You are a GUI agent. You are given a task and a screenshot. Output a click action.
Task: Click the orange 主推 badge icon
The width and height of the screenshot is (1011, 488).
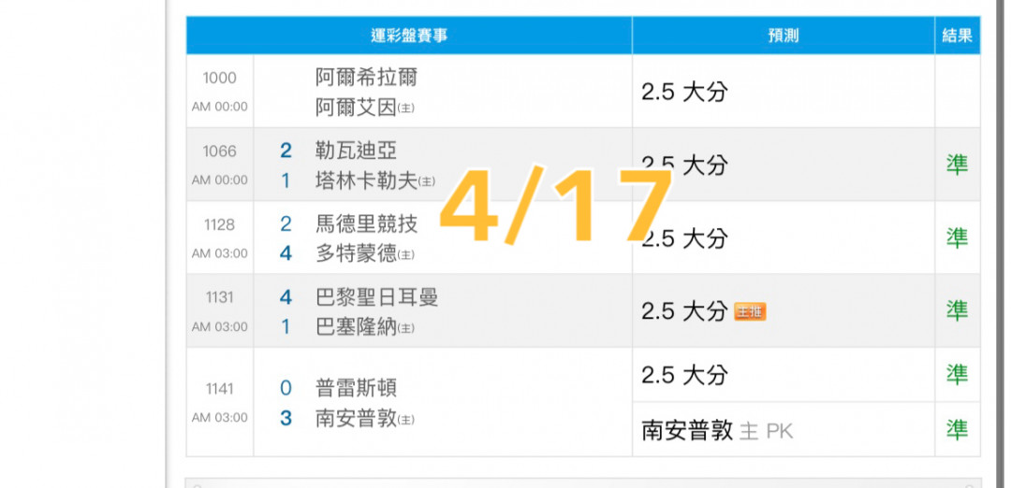click(x=750, y=312)
